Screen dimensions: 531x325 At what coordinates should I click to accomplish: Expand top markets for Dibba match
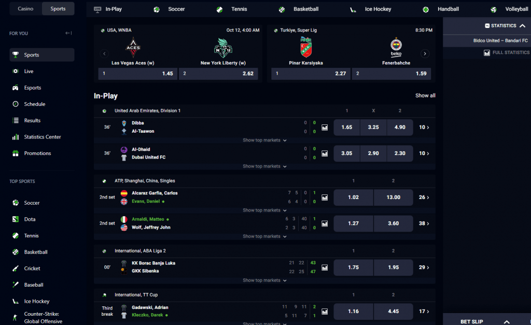pos(264,140)
